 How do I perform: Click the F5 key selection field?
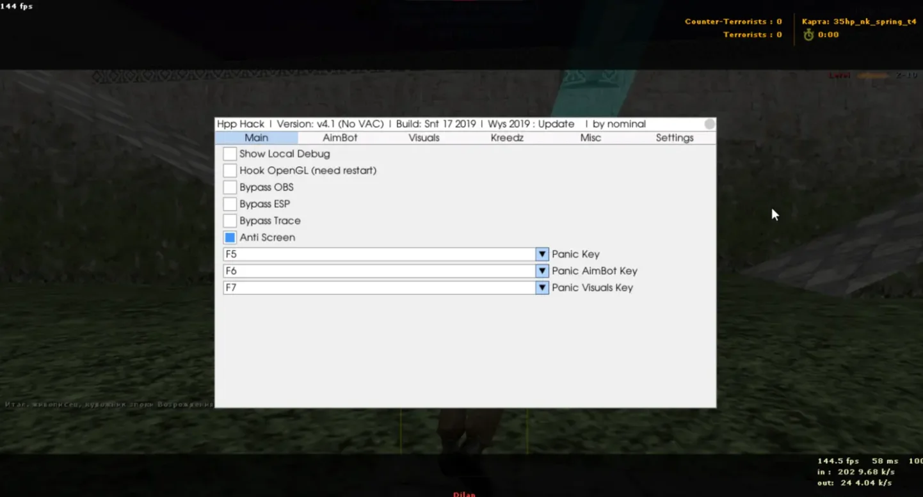click(x=379, y=254)
